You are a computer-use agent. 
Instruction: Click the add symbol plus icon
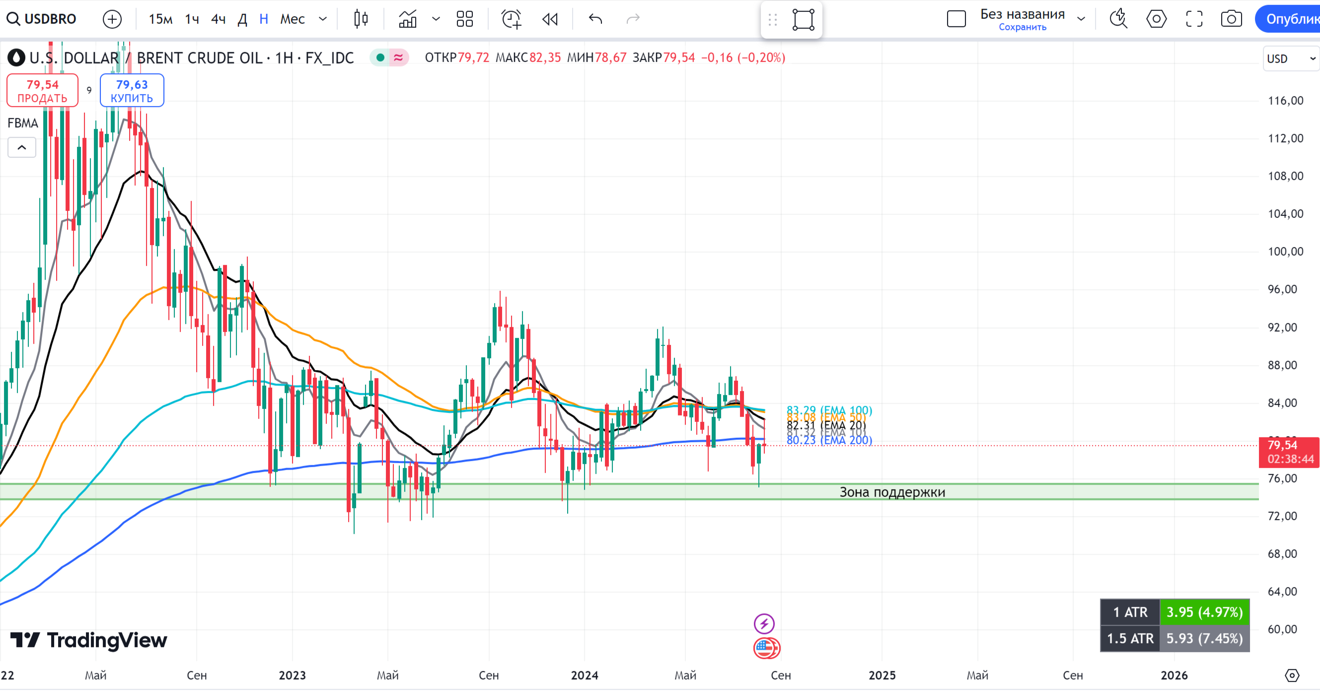click(112, 19)
